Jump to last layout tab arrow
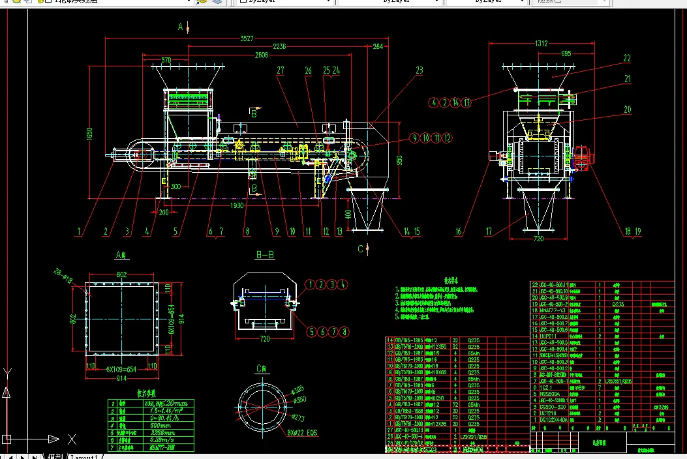 click(x=34, y=457)
